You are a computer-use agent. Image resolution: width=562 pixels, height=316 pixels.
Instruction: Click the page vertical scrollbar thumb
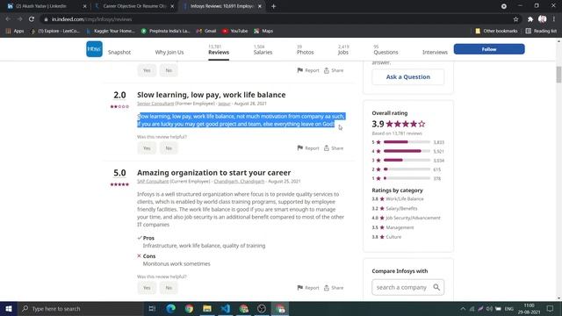(x=558, y=74)
